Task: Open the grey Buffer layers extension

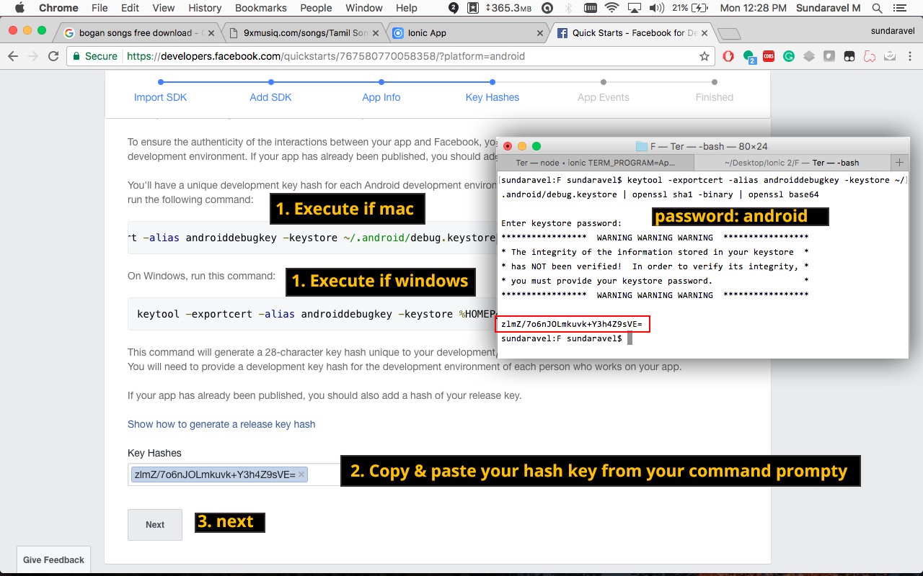Action: 809,56
